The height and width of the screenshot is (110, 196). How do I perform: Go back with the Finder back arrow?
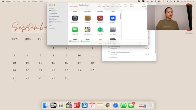72,5
